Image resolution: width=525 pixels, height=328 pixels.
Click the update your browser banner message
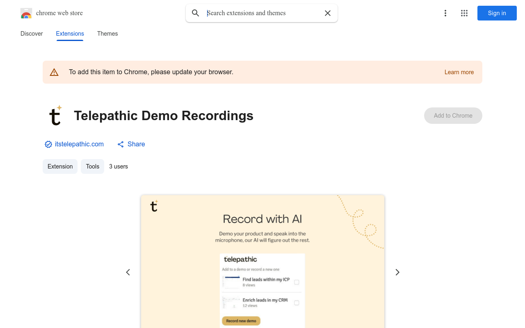tap(151, 72)
